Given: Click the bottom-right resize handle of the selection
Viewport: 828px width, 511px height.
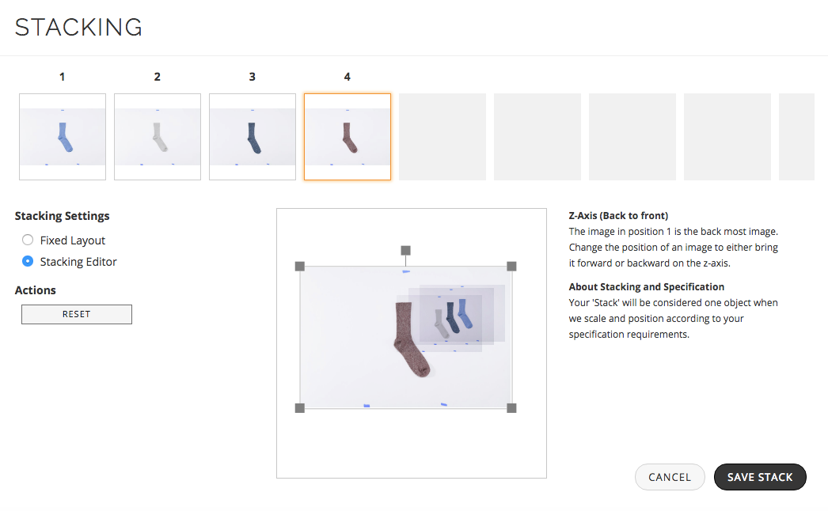Looking at the screenshot, I should pyautogui.click(x=511, y=408).
